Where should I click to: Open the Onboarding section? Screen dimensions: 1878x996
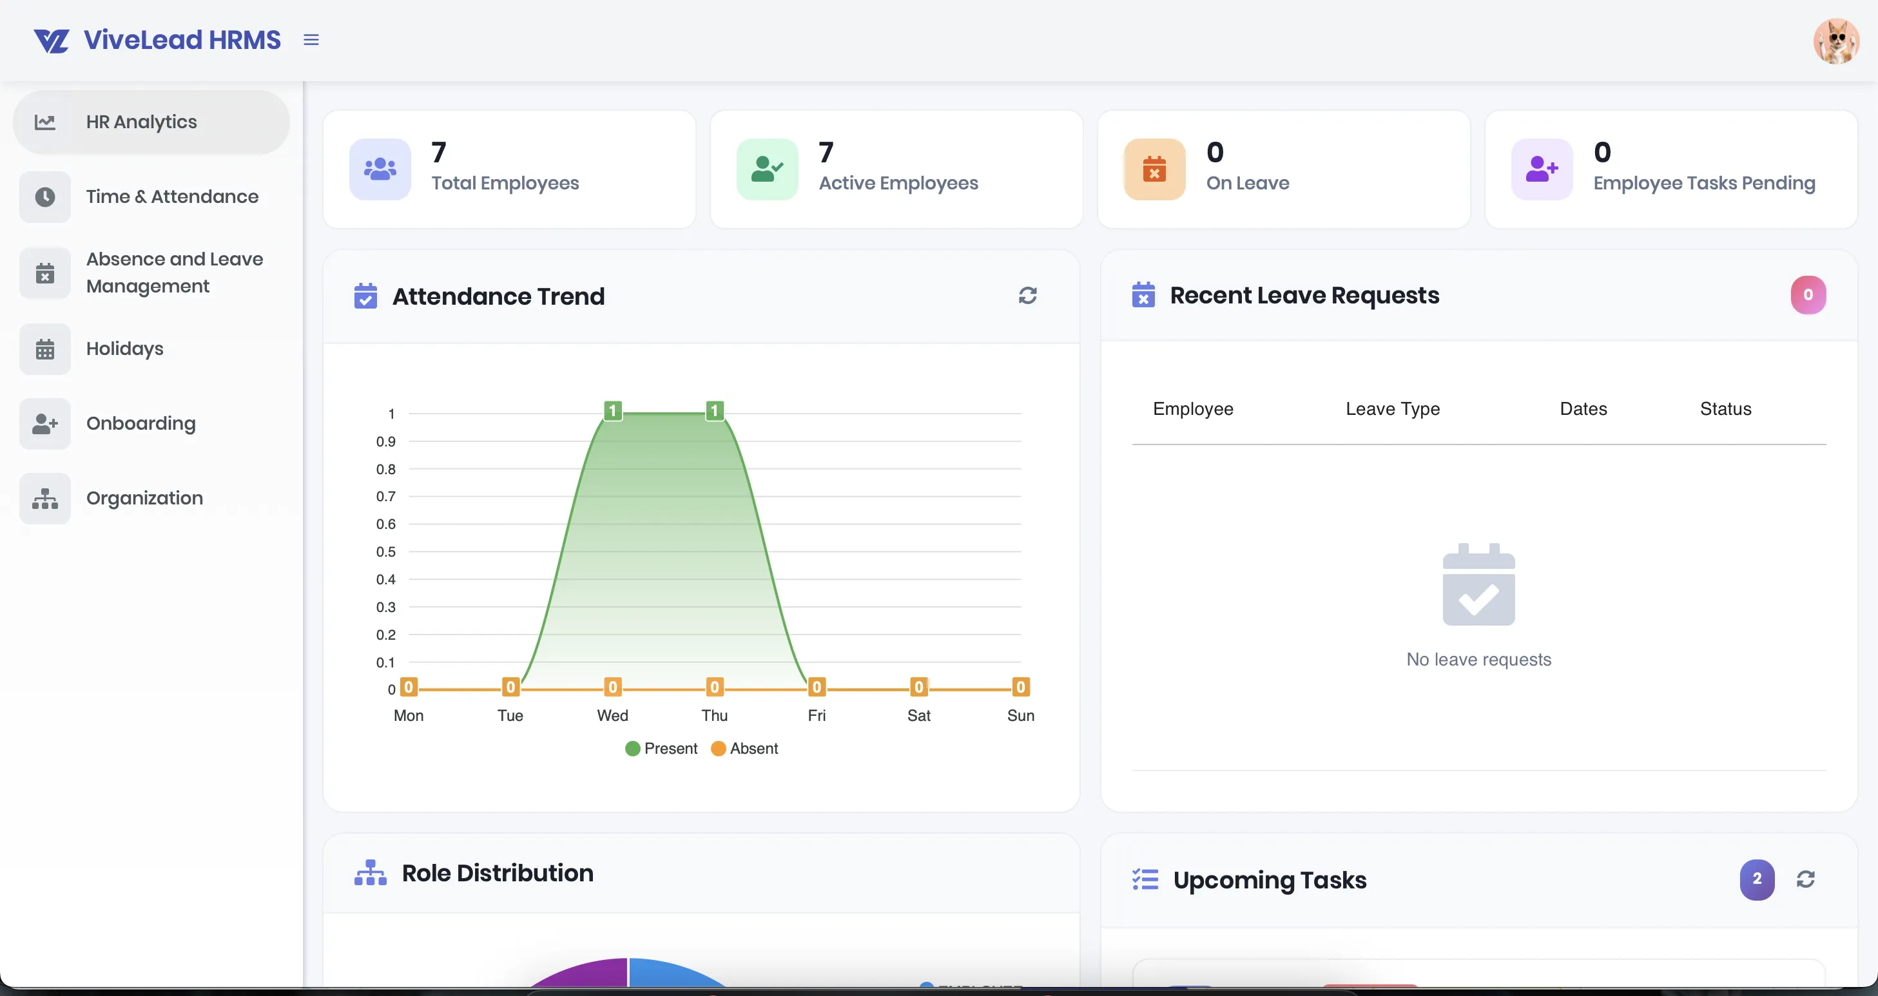pyautogui.click(x=151, y=423)
